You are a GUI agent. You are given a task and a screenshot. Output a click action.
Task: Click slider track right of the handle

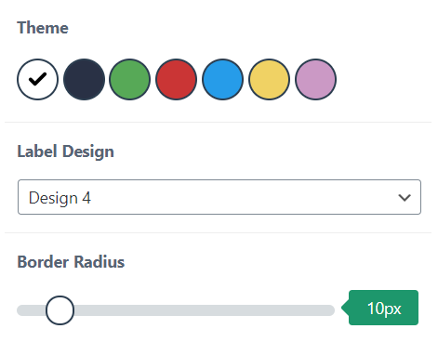(204, 310)
